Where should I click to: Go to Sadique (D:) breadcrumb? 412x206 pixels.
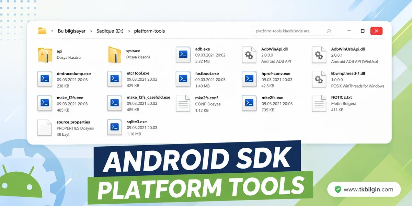click(110, 31)
